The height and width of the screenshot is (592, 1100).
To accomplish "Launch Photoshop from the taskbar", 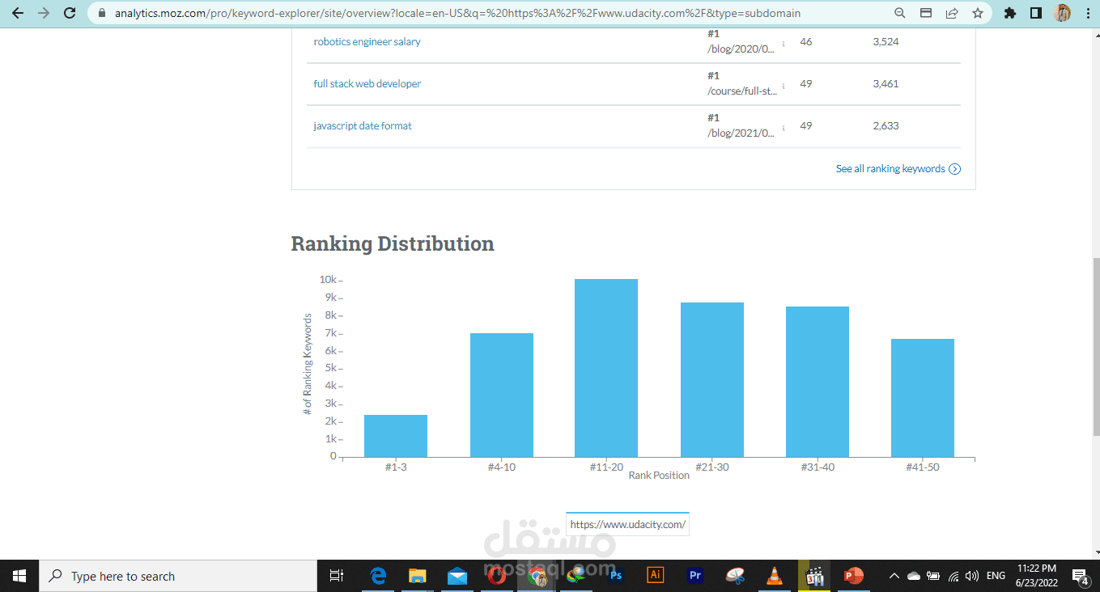I will [x=615, y=575].
